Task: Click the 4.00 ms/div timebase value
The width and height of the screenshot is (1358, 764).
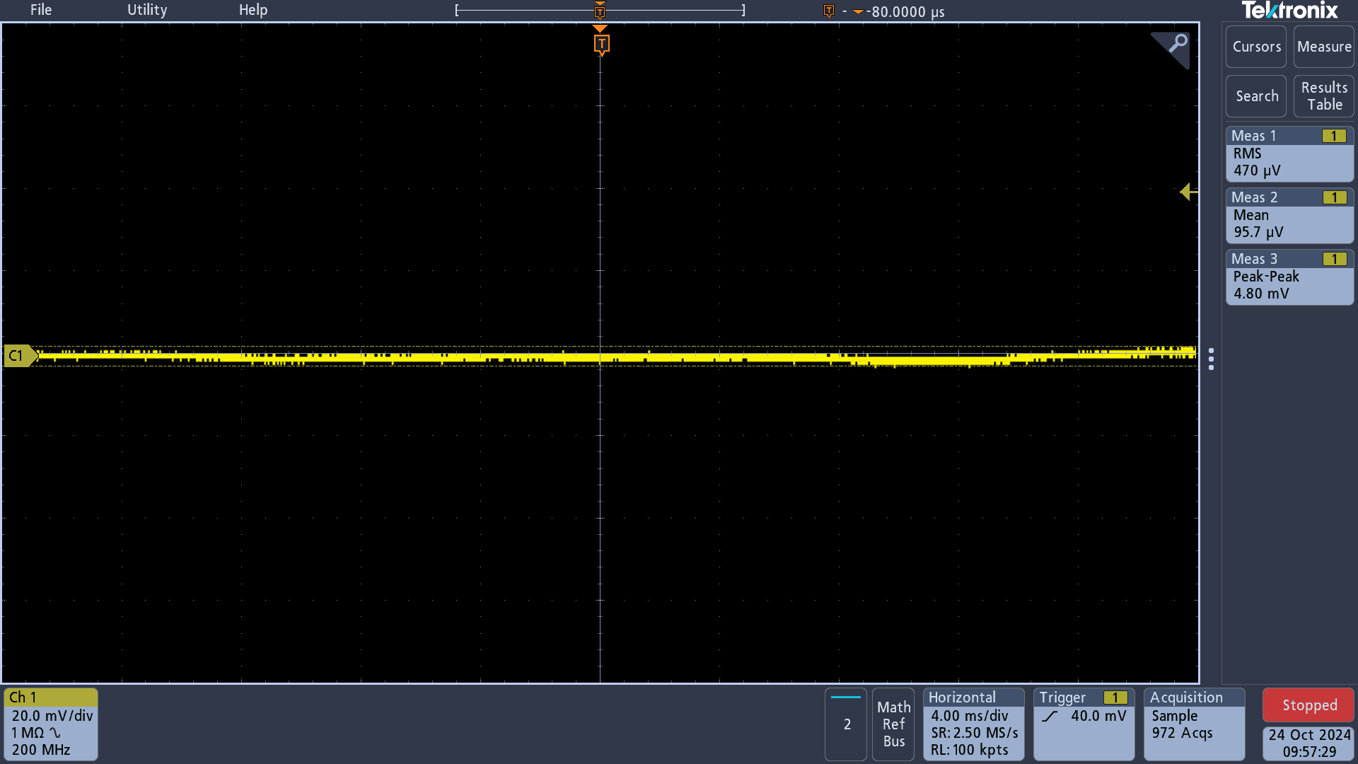Action: (x=970, y=716)
